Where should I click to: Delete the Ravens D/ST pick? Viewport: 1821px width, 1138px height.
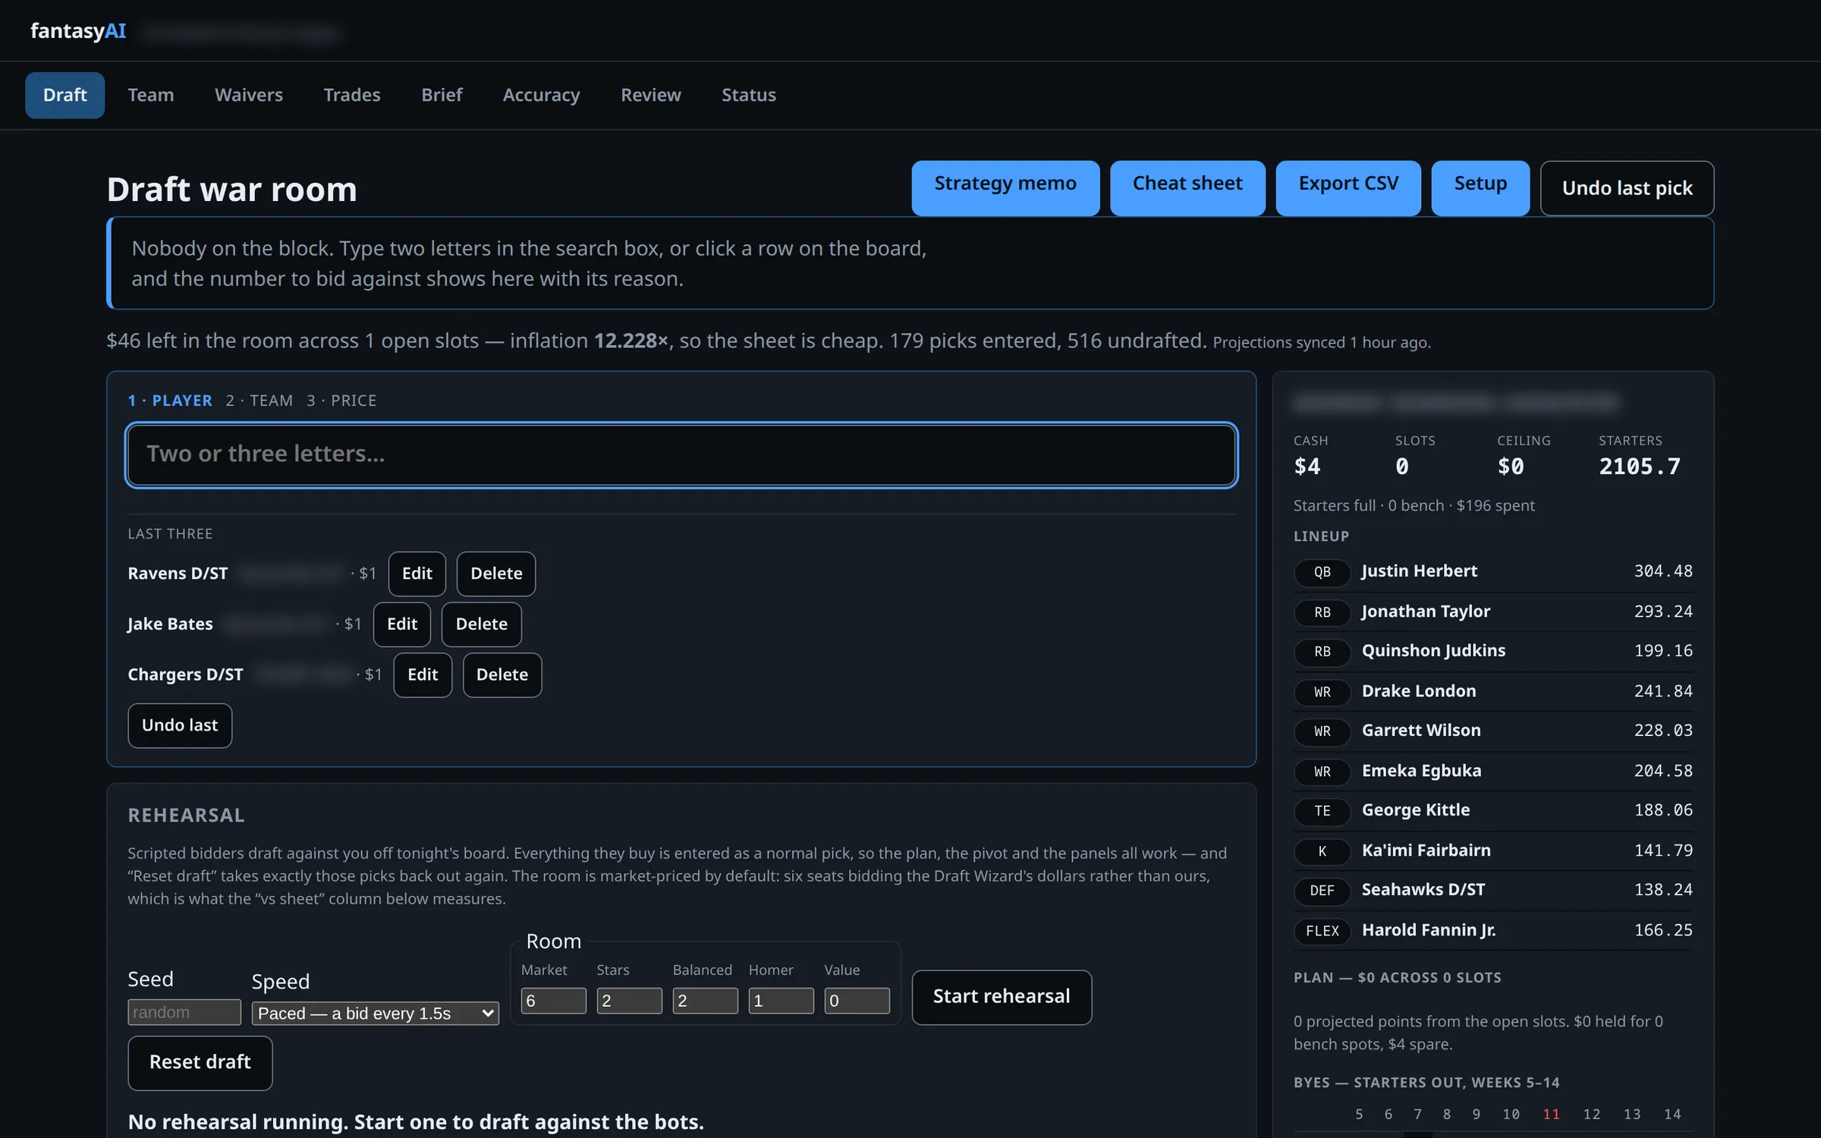[496, 574]
